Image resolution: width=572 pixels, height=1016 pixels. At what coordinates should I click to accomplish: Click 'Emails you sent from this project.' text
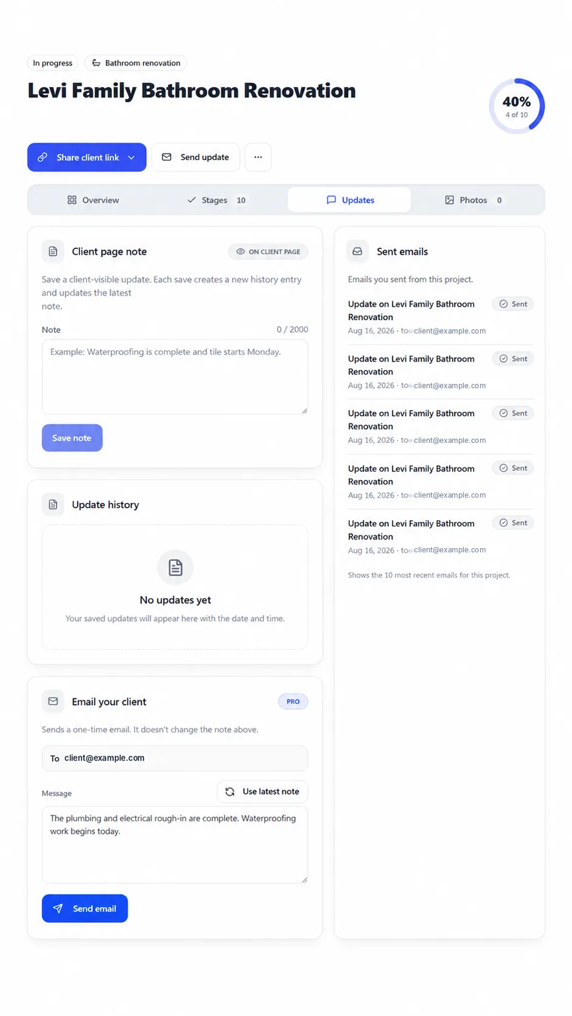pos(410,279)
